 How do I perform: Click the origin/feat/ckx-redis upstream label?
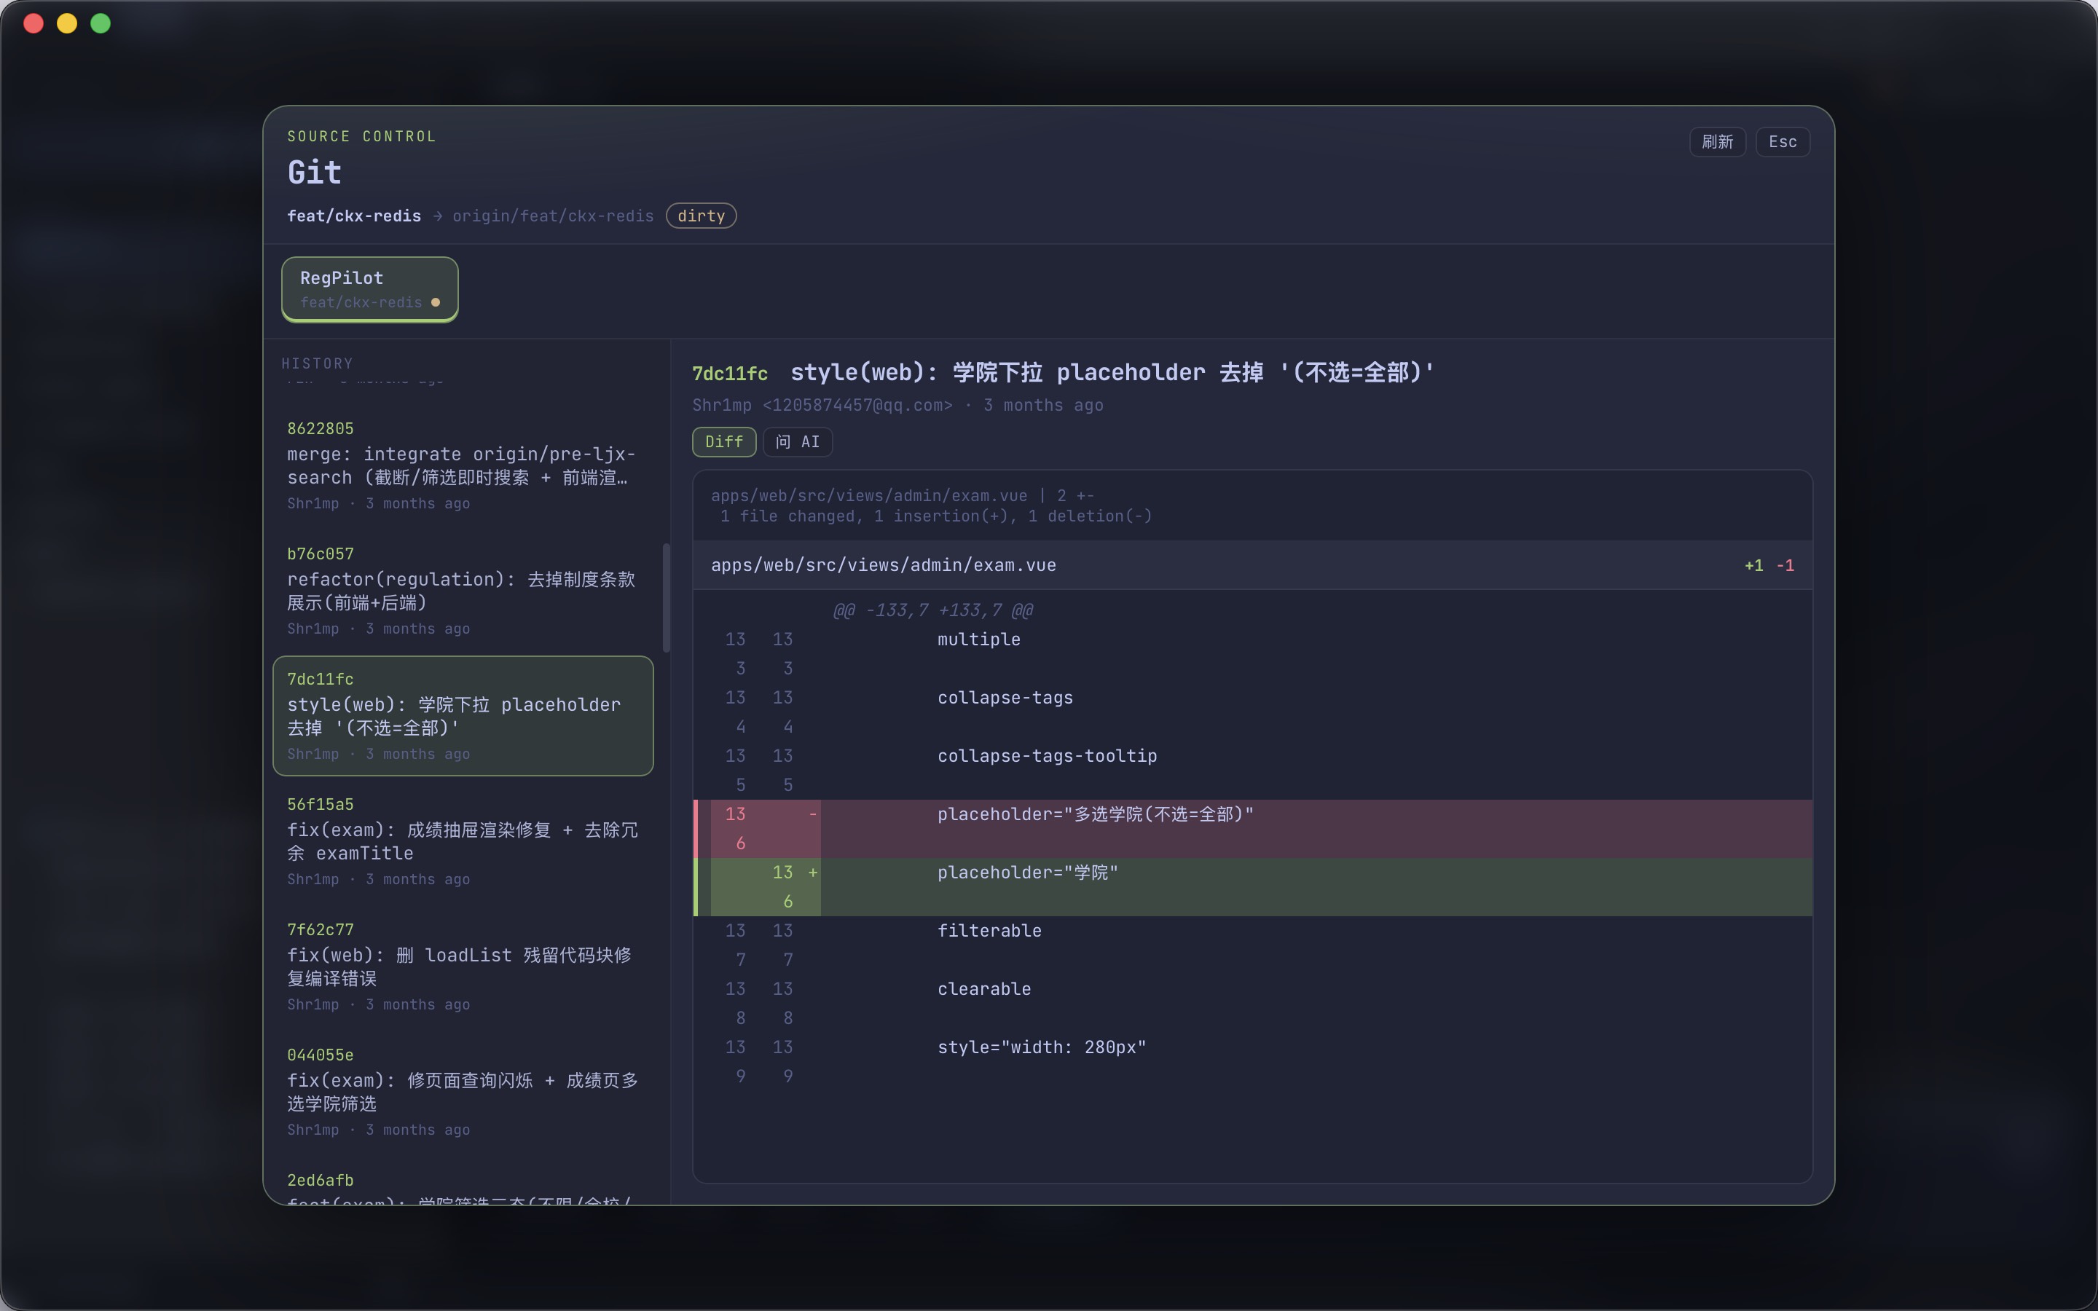[552, 216]
